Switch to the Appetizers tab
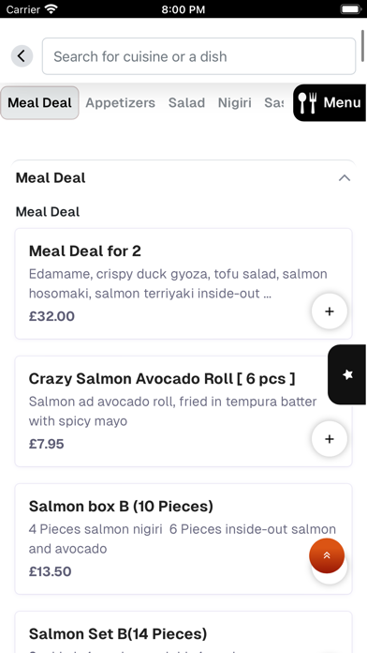Viewport: 367px width, 653px height. 120,102
